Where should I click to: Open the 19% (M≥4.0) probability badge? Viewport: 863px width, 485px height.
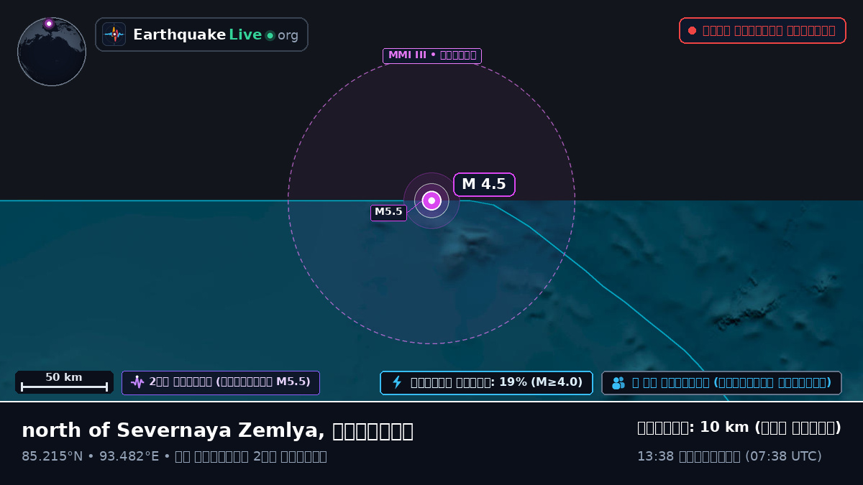pos(486,383)
